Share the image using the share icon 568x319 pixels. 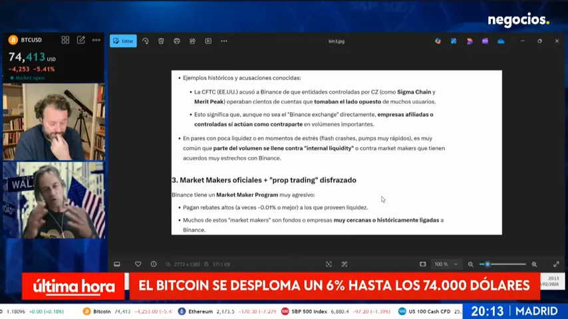click(192, 41)
